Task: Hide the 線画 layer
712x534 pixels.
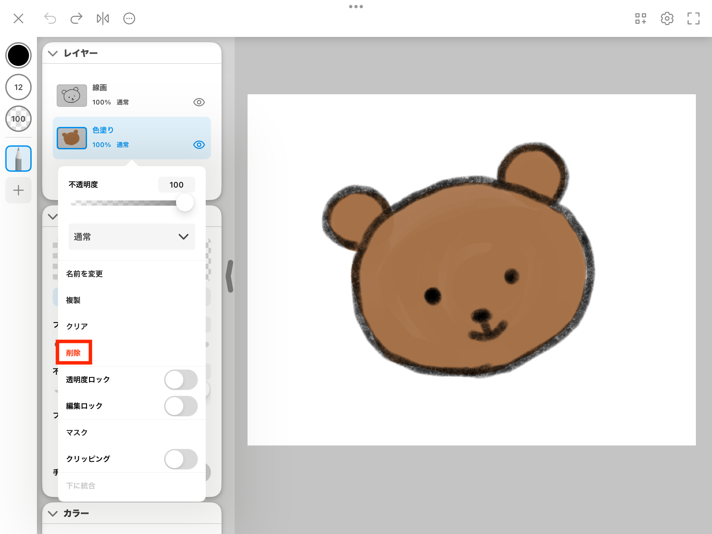Action: 199,102
